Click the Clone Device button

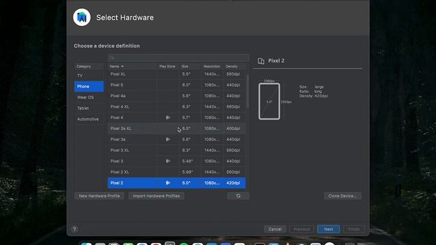pyautogui.click(x=343, y=196)
